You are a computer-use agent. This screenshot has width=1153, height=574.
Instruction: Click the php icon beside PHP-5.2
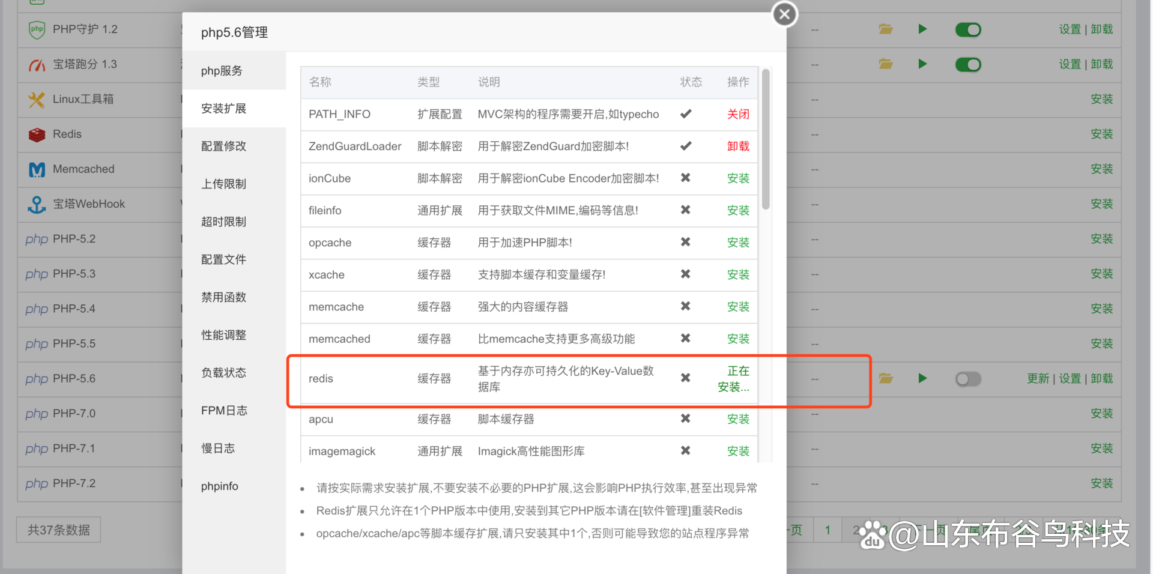point(37,239)
